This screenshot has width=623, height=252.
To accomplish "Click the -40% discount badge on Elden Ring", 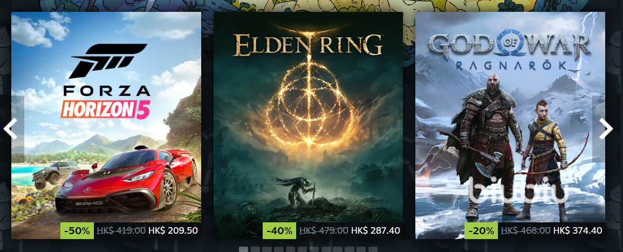I will [x=279, y=230].
